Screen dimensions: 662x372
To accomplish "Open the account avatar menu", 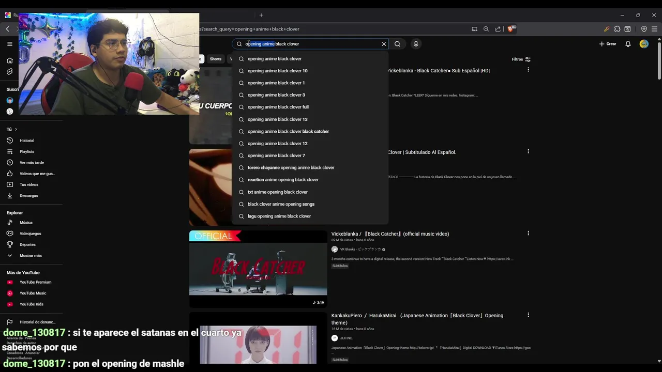I will pyautogui.click(x=644, y=44).
